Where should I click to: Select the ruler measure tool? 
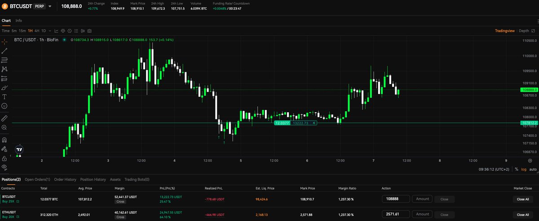[4, 118]
